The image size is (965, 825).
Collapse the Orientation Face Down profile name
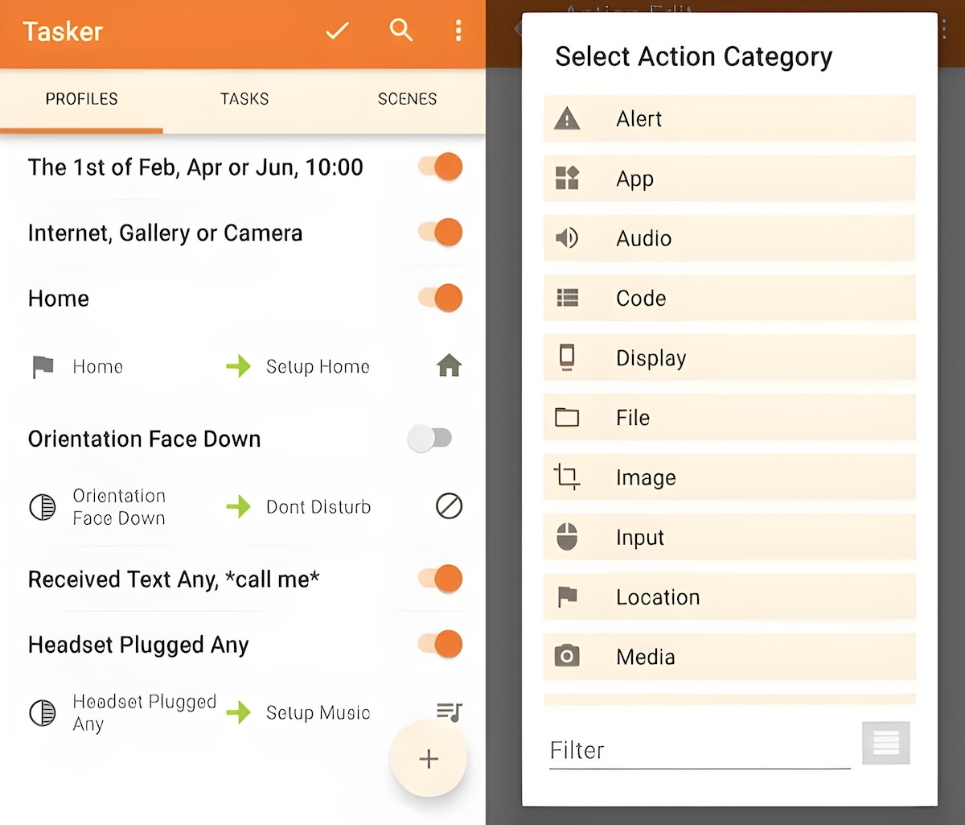145,439
